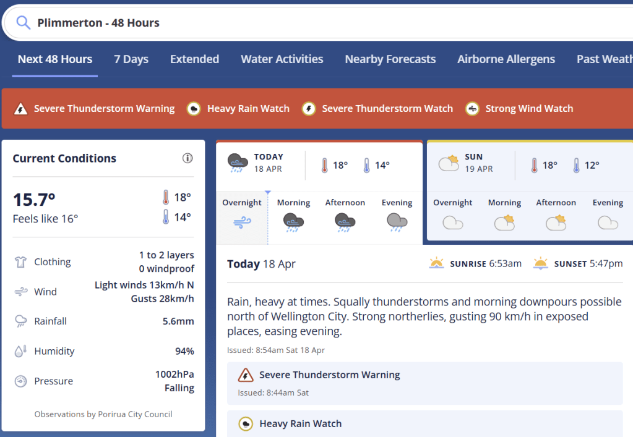Select today's Morning rain icon
Image resolution: width=633 pixels, height=437 pixels.
tap(293, 222)
